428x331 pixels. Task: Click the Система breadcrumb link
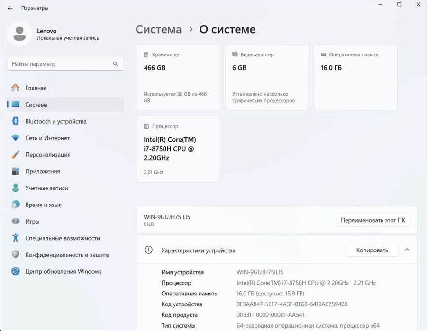tap(159, 29)
